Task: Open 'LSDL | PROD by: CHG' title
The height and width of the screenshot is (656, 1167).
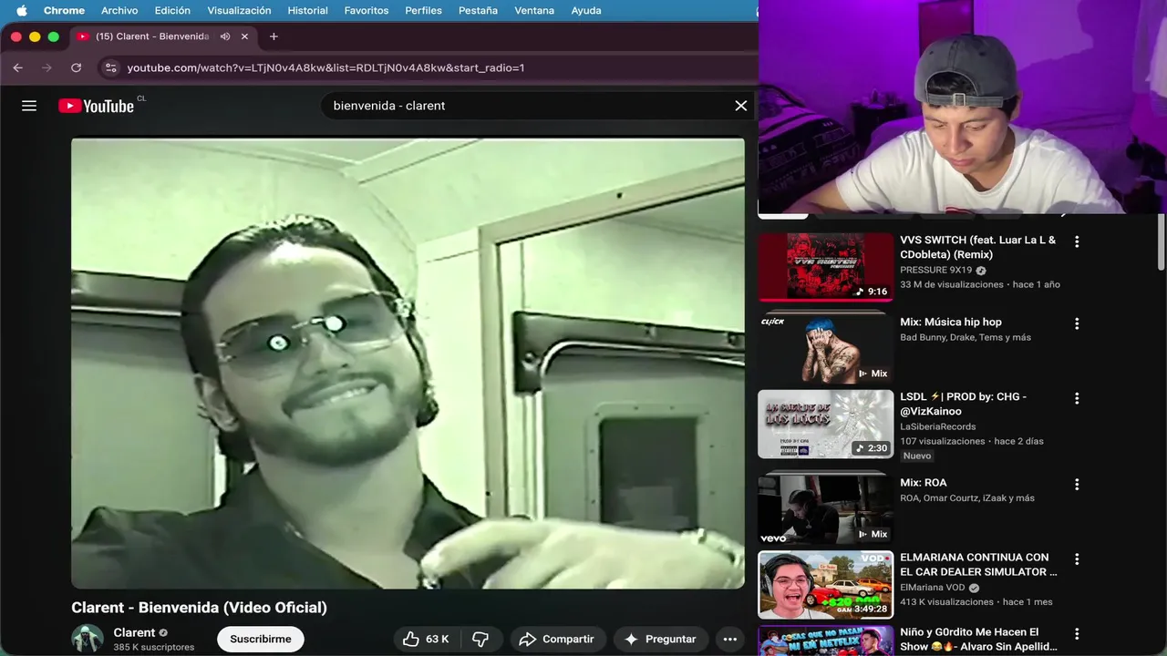Action: (x=964, y=404)
